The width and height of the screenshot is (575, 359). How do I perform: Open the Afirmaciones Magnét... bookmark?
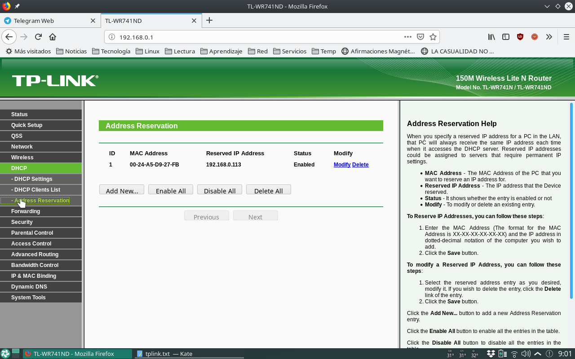378,51
